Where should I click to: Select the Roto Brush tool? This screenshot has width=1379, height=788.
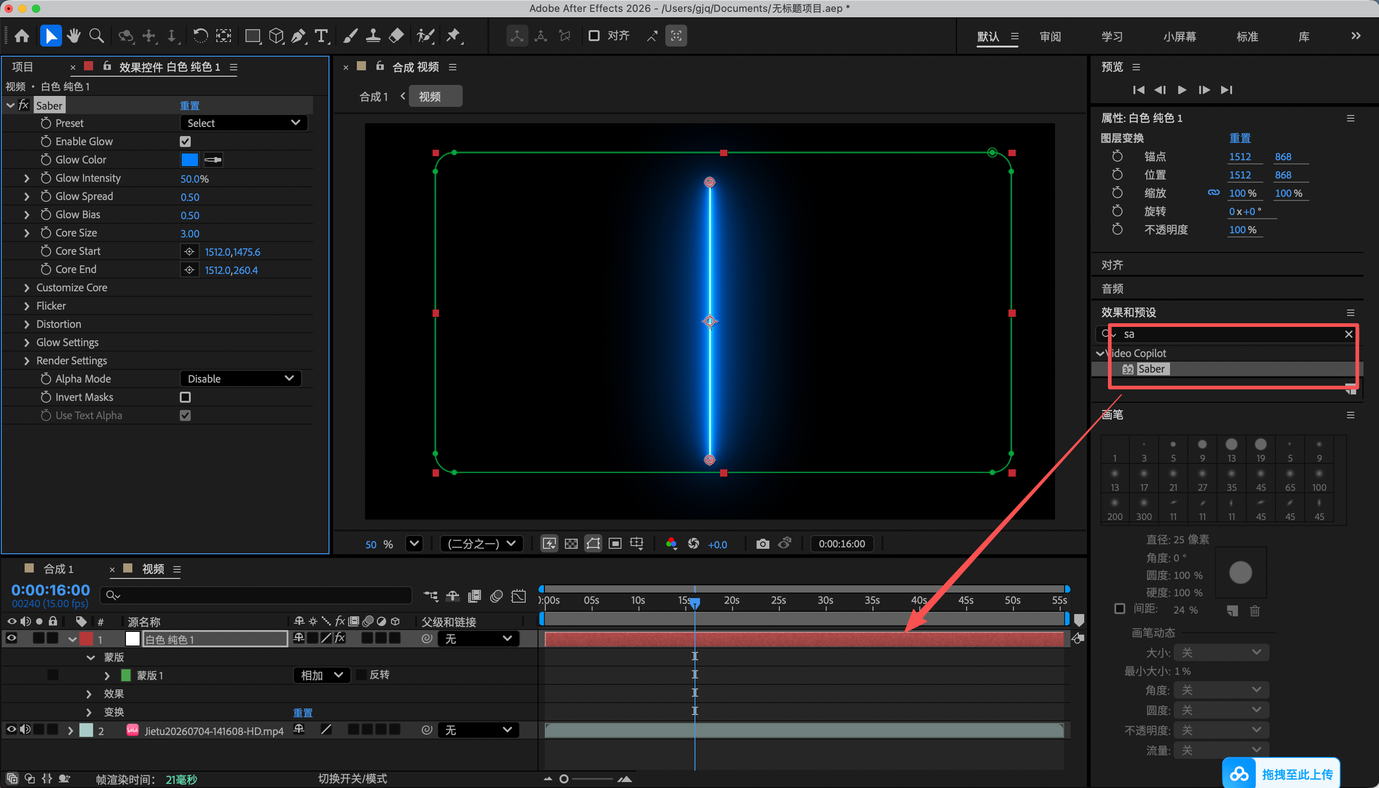pyautogui.click(x=426, y=36)
